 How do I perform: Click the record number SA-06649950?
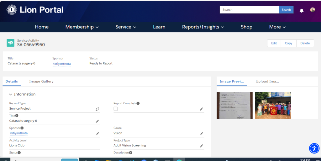pos(31,45)
